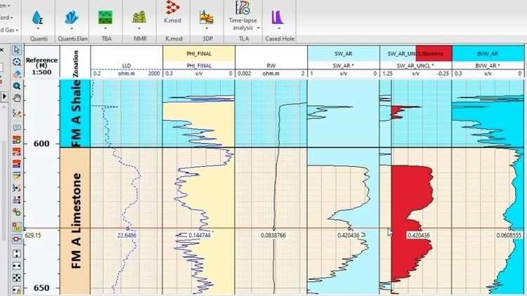Open the 3DP dropdown arrow
The height and width of the screenshot is (296, 527).
click(206, 28)
